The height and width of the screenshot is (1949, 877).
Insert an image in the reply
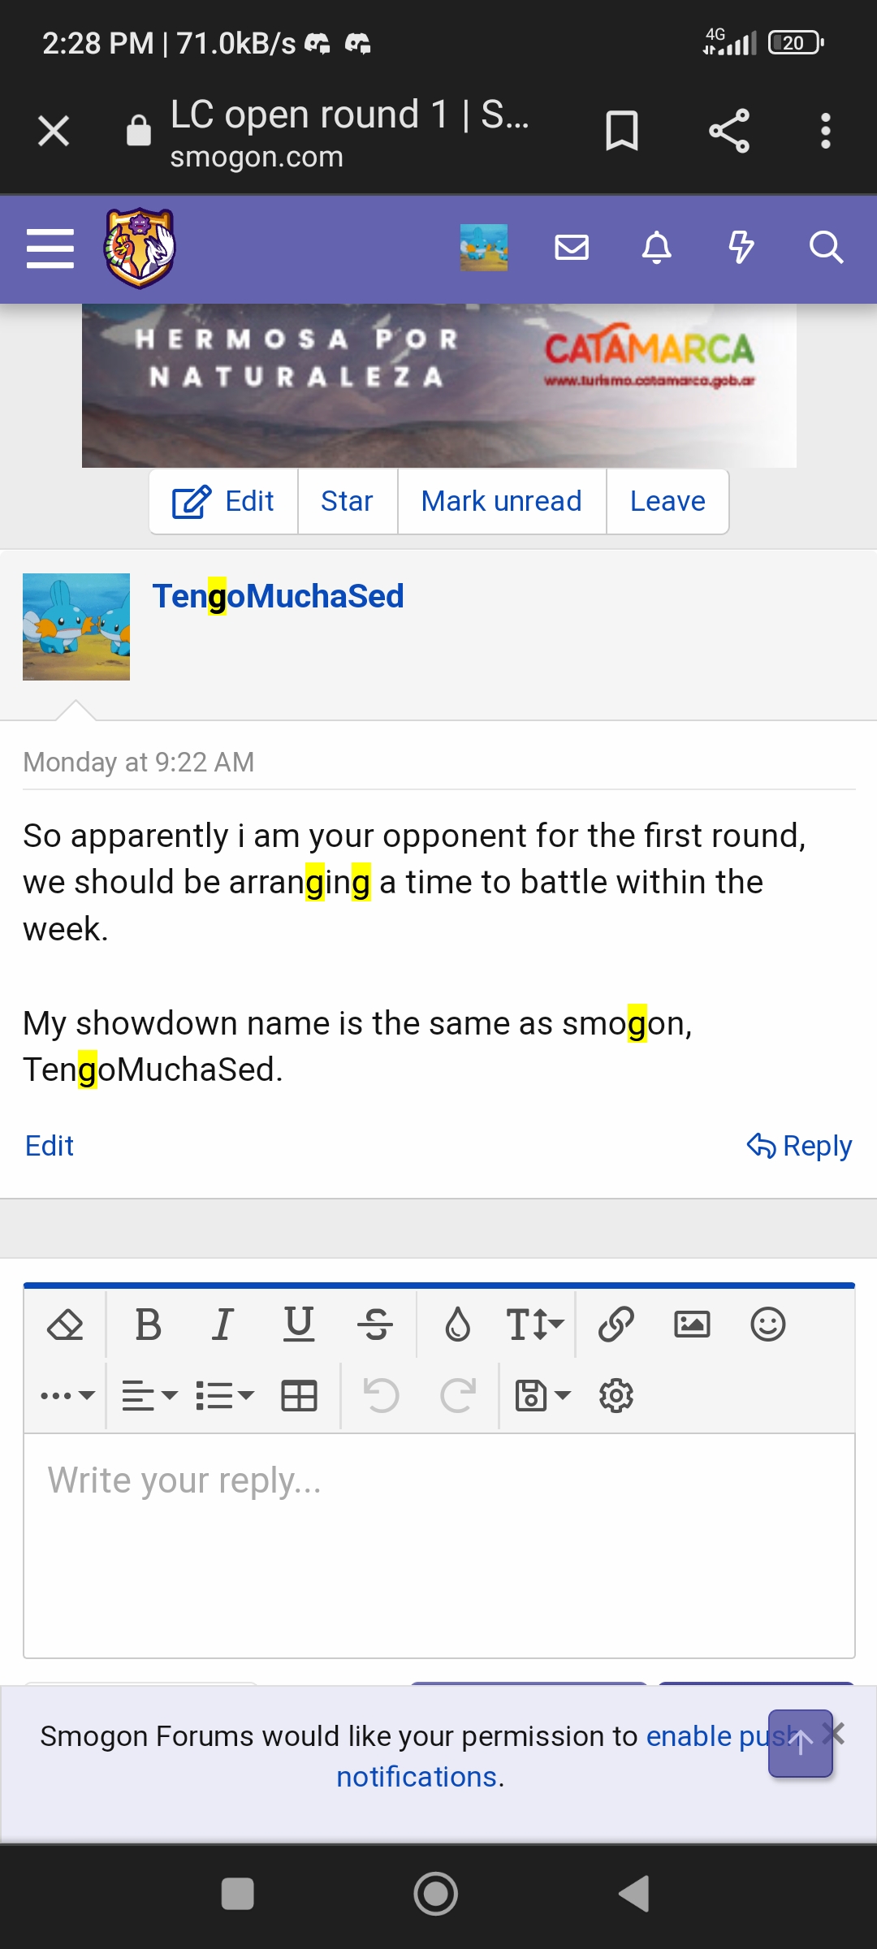(x=692, y=1325)
